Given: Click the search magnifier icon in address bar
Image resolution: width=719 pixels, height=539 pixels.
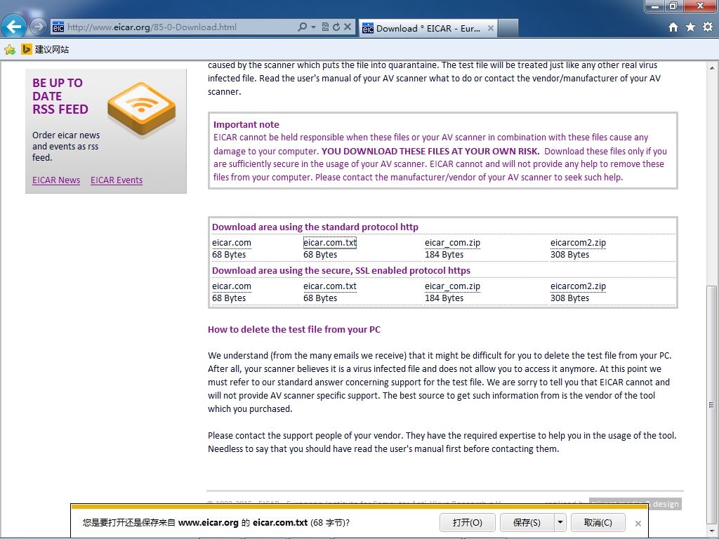Looking at the screenshot, I should (x=302, y=27).
